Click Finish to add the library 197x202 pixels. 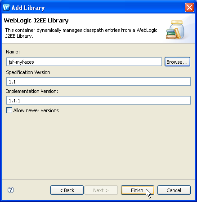[138, 190]
